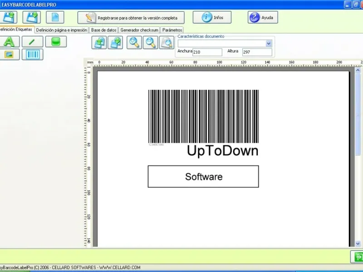The width and height of the screenshot is (363, 272).
Task: Click the Anchura field showing 210
Action: 207,52
